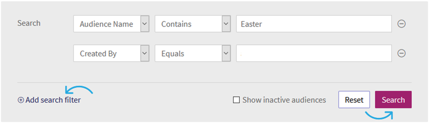Open the Equals operator selector
The width and height of the screenshot is (429, 123).
(x=193, y=53)
